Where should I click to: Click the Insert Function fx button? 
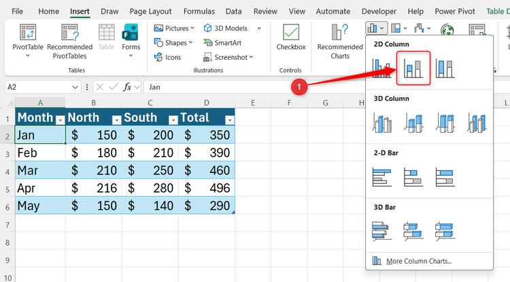tap(127, 87)
